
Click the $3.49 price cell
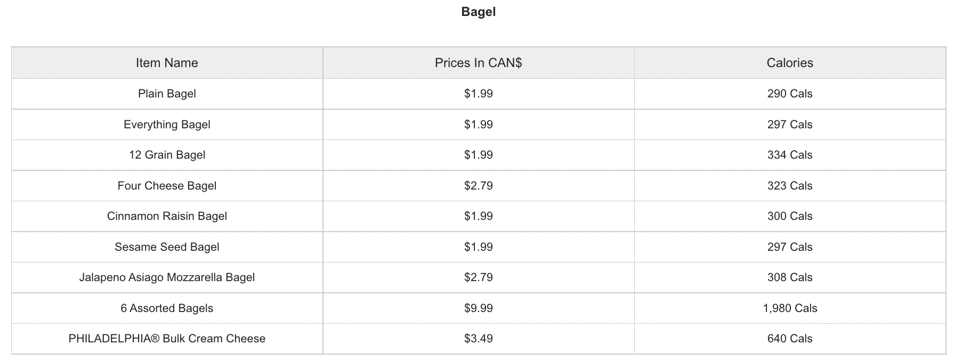pyautogui.click(x=478, y=339)
